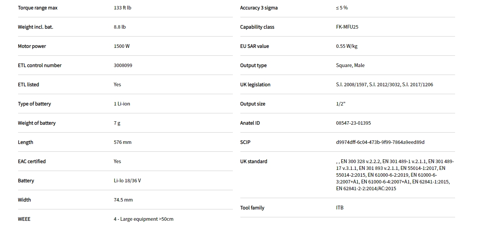Click the Motor power 1500 W value
The height and width of the screenshot is (226, 492).
click(x=122, y=46)
